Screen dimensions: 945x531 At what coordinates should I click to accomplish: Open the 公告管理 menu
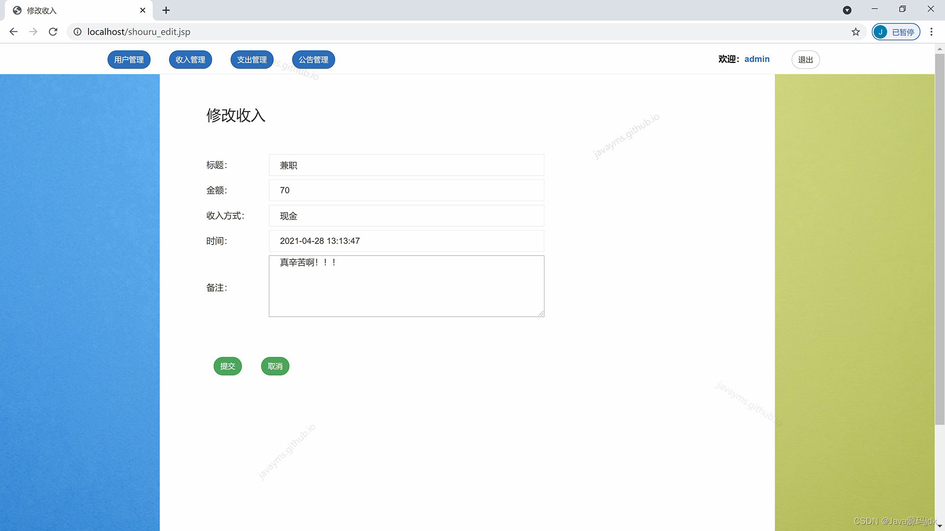(x=314, y=59)
